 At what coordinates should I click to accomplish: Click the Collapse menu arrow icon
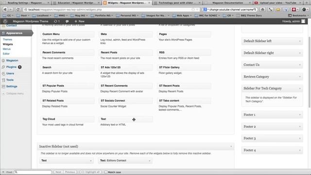coord(3,93)
